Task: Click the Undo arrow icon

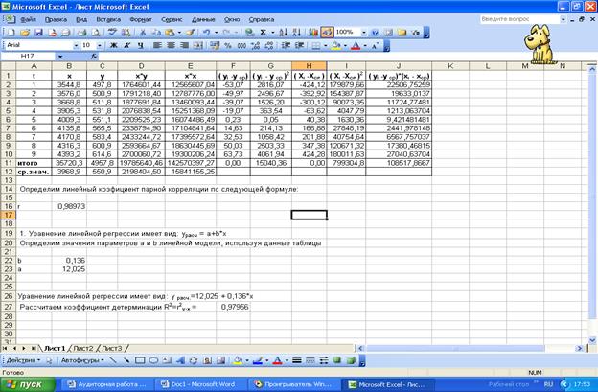Action: click(x=207, y=32)
